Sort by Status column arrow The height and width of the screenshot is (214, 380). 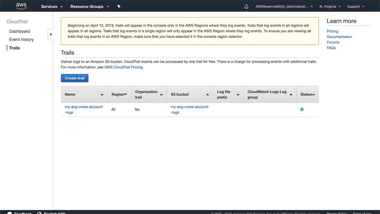point(313,95)
